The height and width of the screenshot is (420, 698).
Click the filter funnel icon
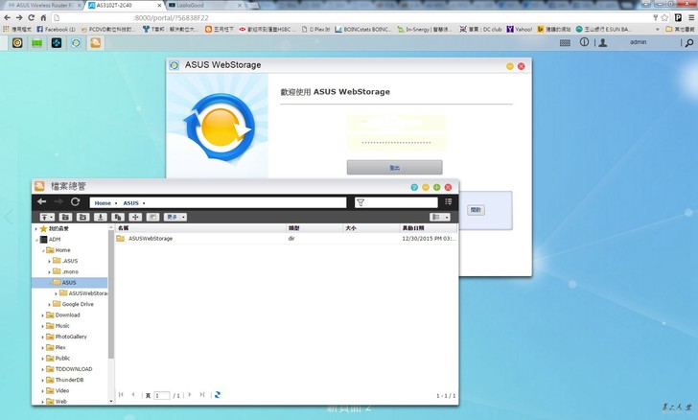coord(361,202)
